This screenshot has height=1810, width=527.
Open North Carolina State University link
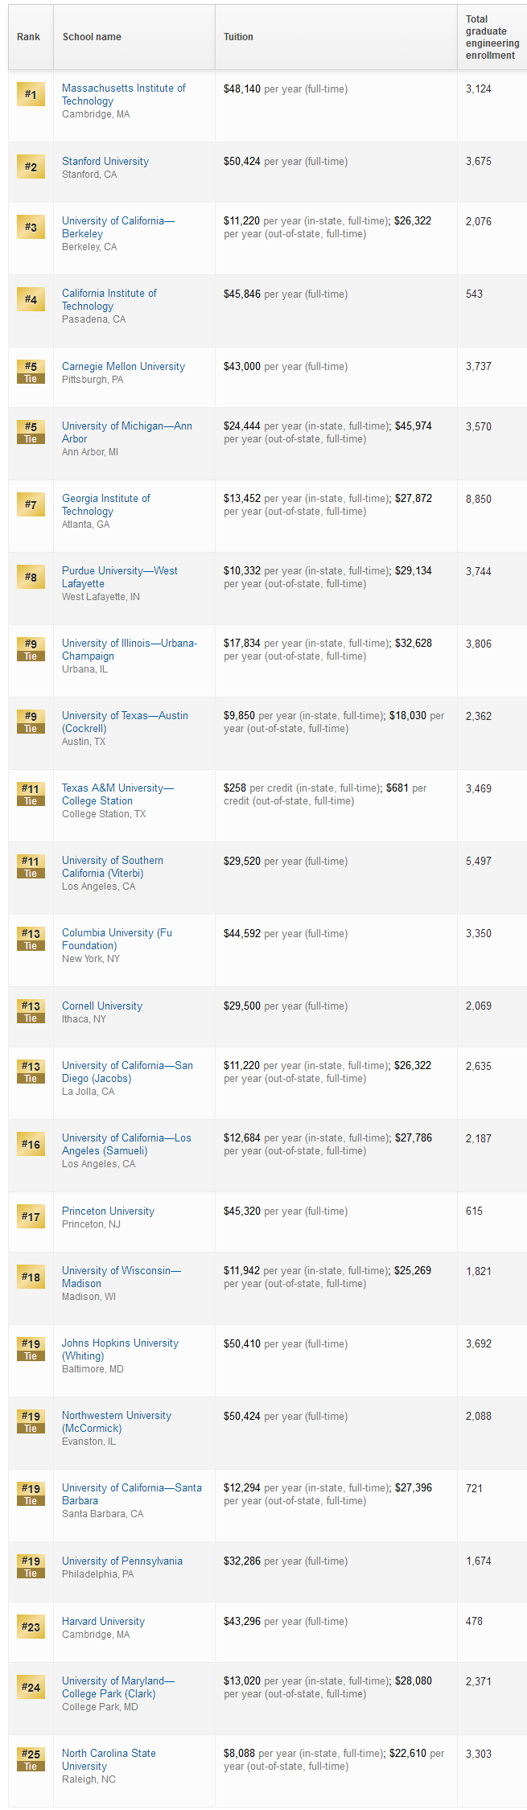(109, 1759)
